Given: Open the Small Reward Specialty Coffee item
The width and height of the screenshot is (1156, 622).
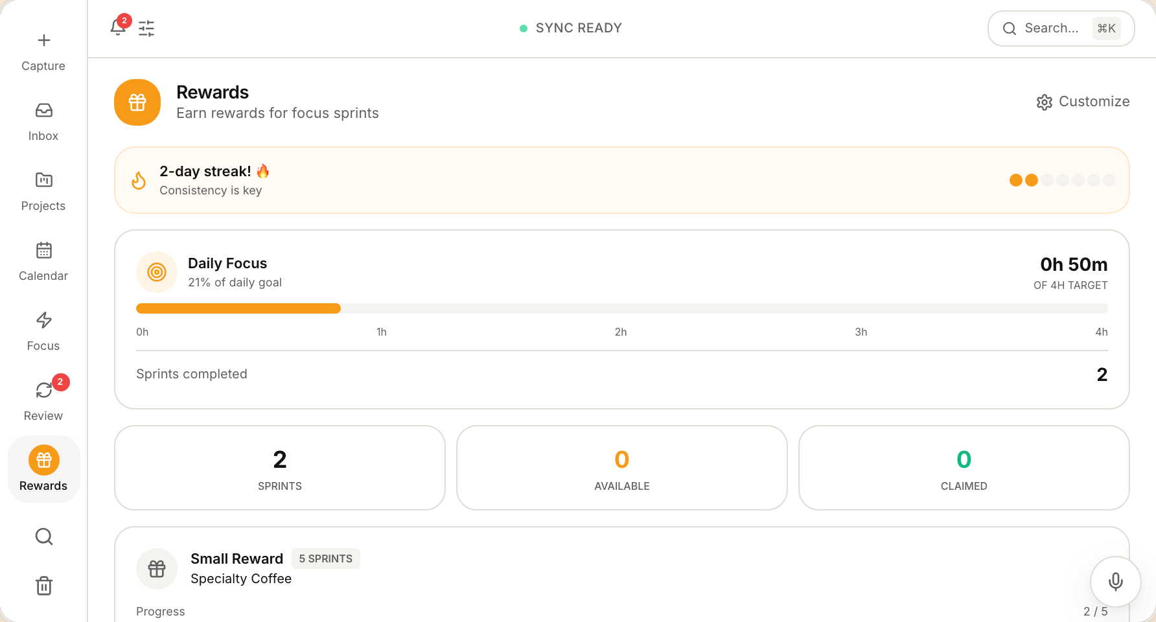Looking at the screenshot, I should [x=240, y=568].
